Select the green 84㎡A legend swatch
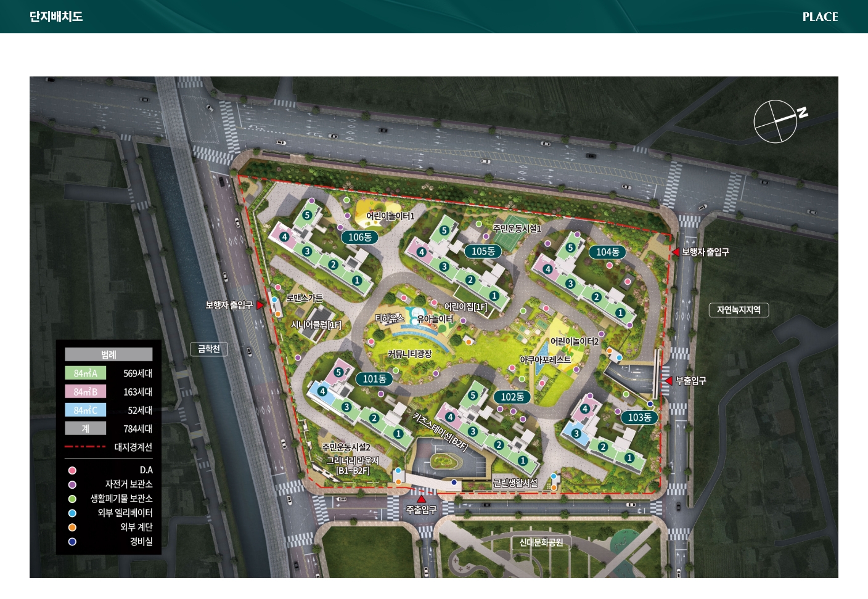 [85, 373]
